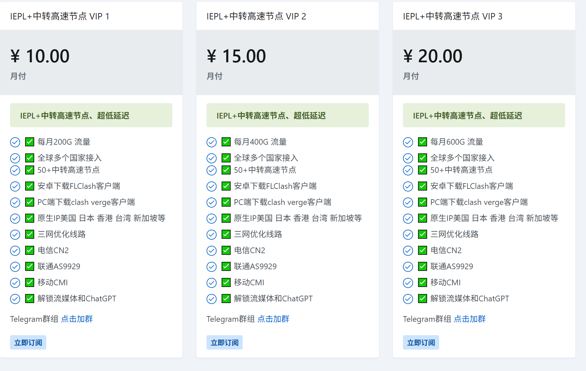Click the green 超低延迟 banner in VIP 3 card
This screenshot has width=586, height=371.
(x=484, y=116)
